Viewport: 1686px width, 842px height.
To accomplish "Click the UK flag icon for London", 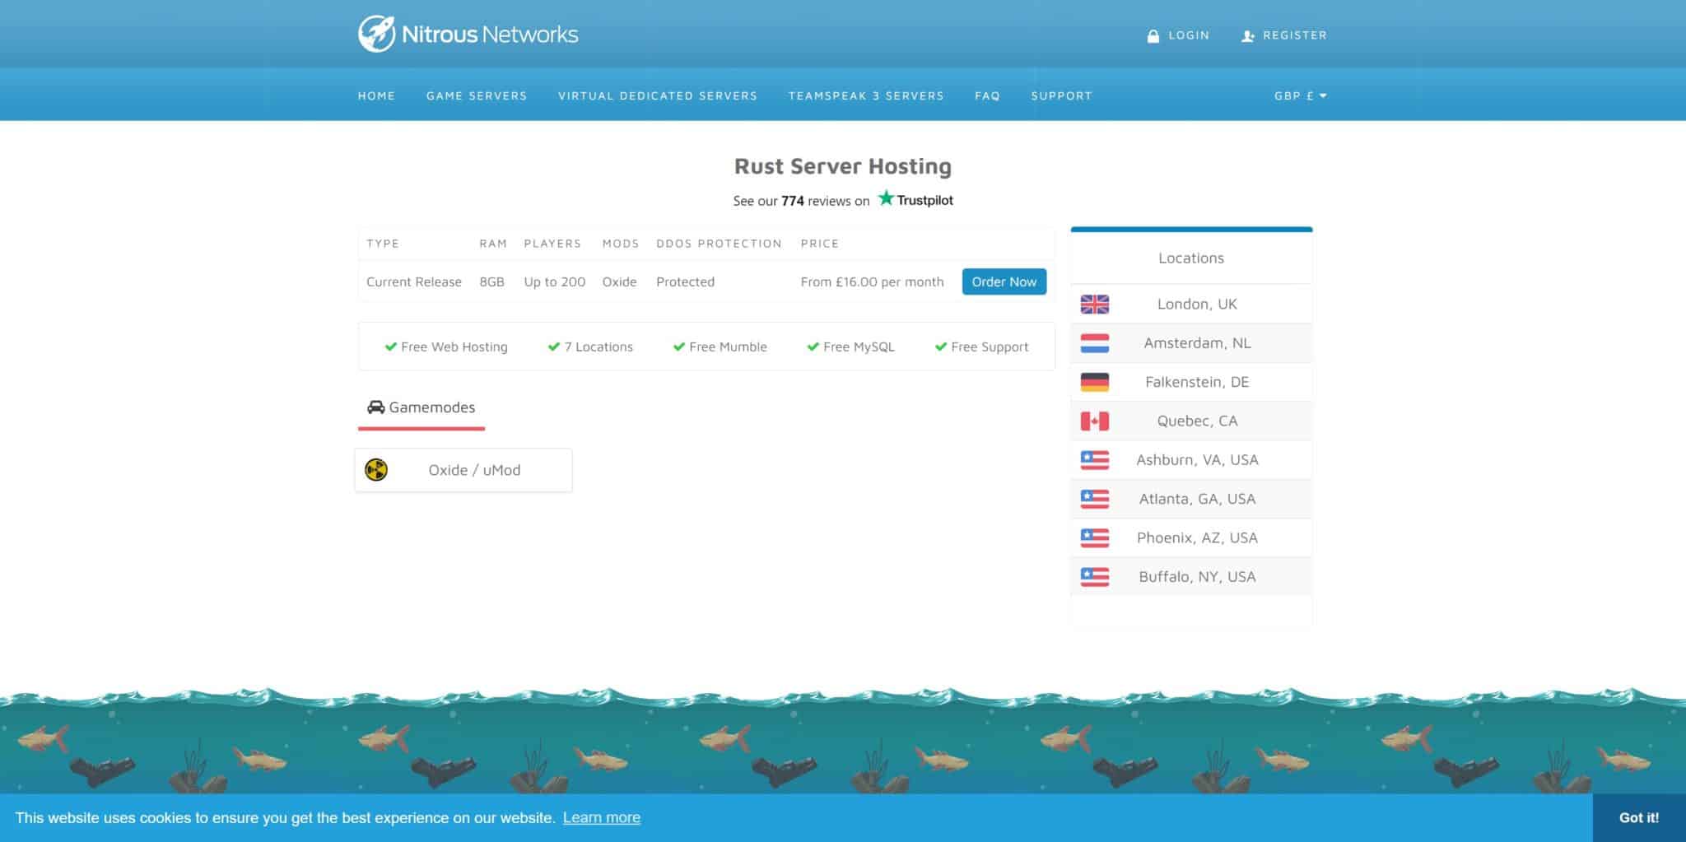I will (x=1094, y=305).
